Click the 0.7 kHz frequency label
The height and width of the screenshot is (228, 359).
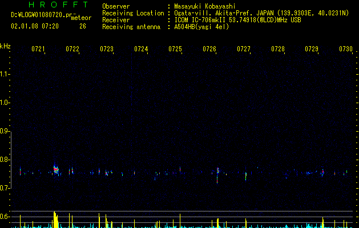5,188
